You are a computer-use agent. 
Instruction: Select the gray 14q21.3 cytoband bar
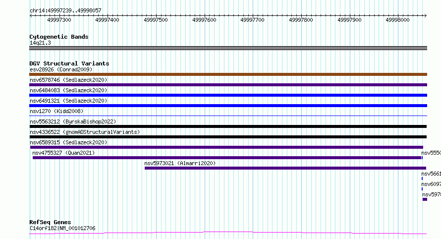coord(228,48)
